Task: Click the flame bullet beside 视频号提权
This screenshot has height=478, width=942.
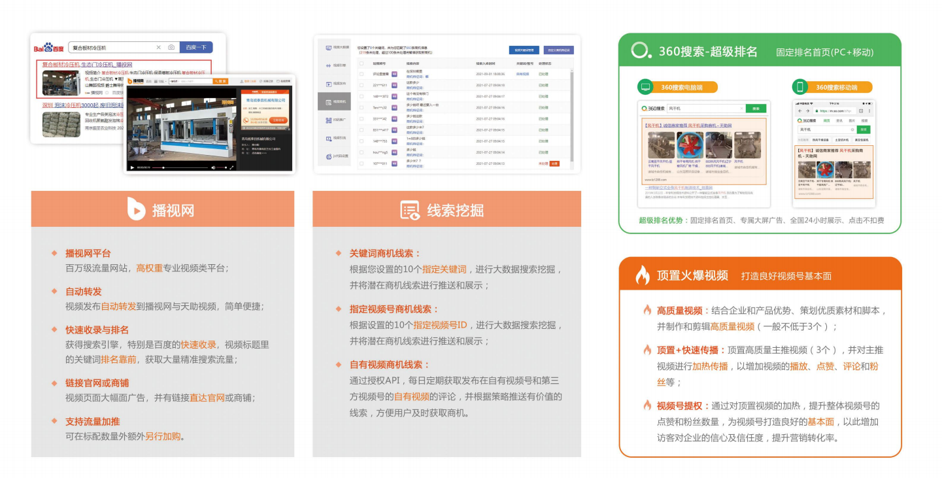Action: pyautogui.click(x=647, y=405)
